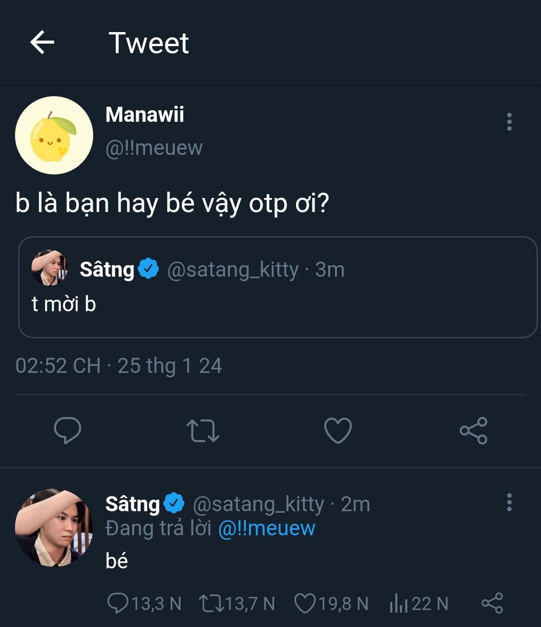Tap the Manawii display name
Screen dimensions: 541x627
(x=145, y=115)
